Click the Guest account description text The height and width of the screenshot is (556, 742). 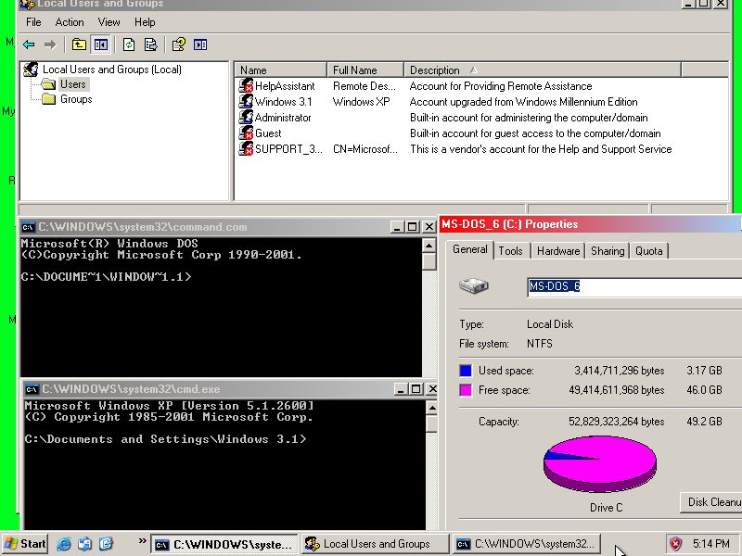535,133
